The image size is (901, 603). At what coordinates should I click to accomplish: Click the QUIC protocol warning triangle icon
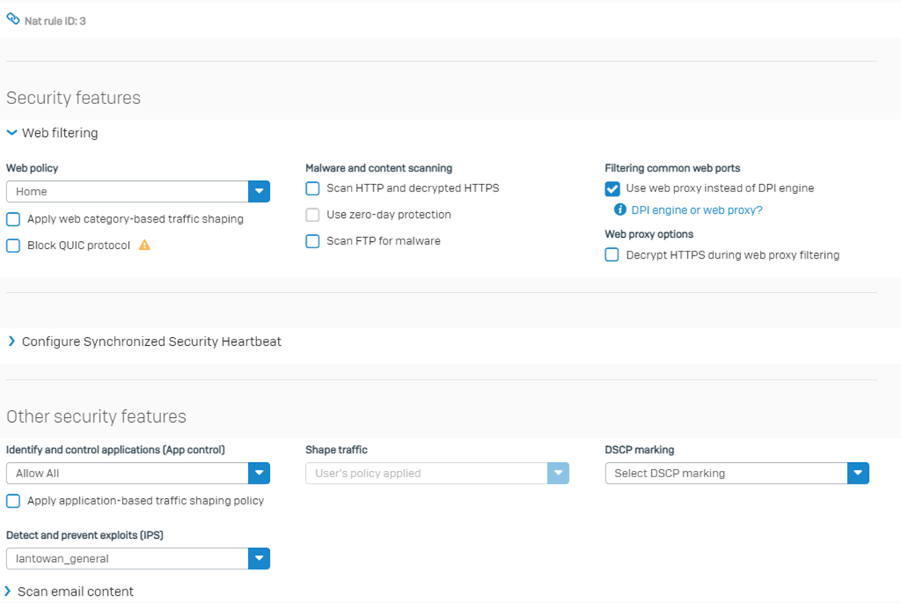click(x=144, y=245)
